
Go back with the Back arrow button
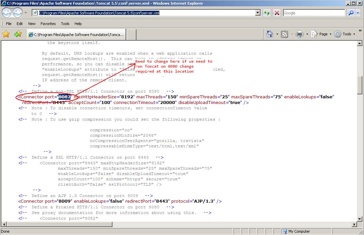pyautogui.click(x=7, y=13)
